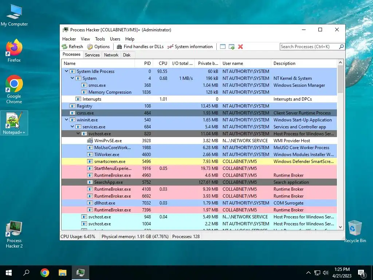Open the View menu

[85, 39]
